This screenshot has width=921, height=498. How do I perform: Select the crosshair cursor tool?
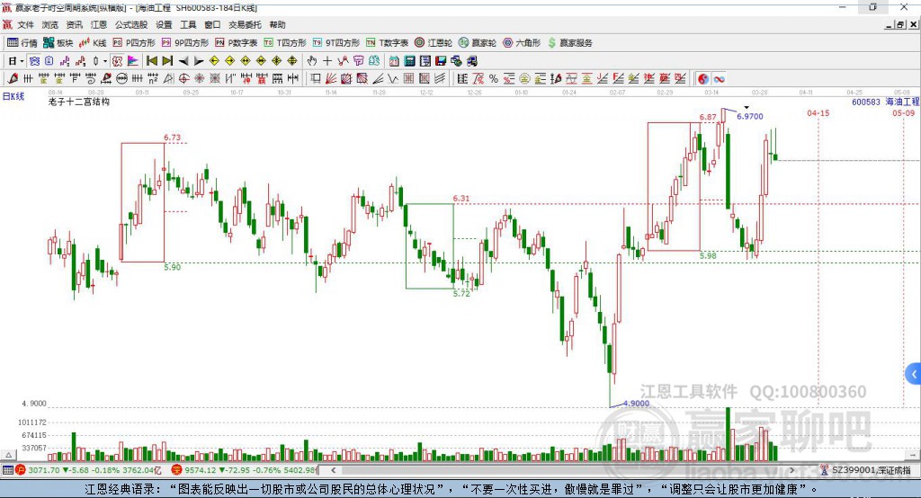coord(327,61)
